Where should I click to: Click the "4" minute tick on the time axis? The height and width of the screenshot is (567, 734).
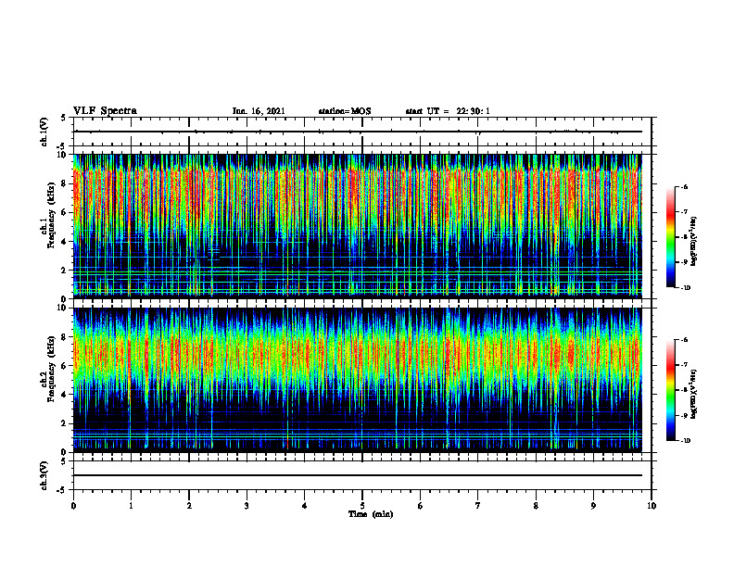[305, 506]
